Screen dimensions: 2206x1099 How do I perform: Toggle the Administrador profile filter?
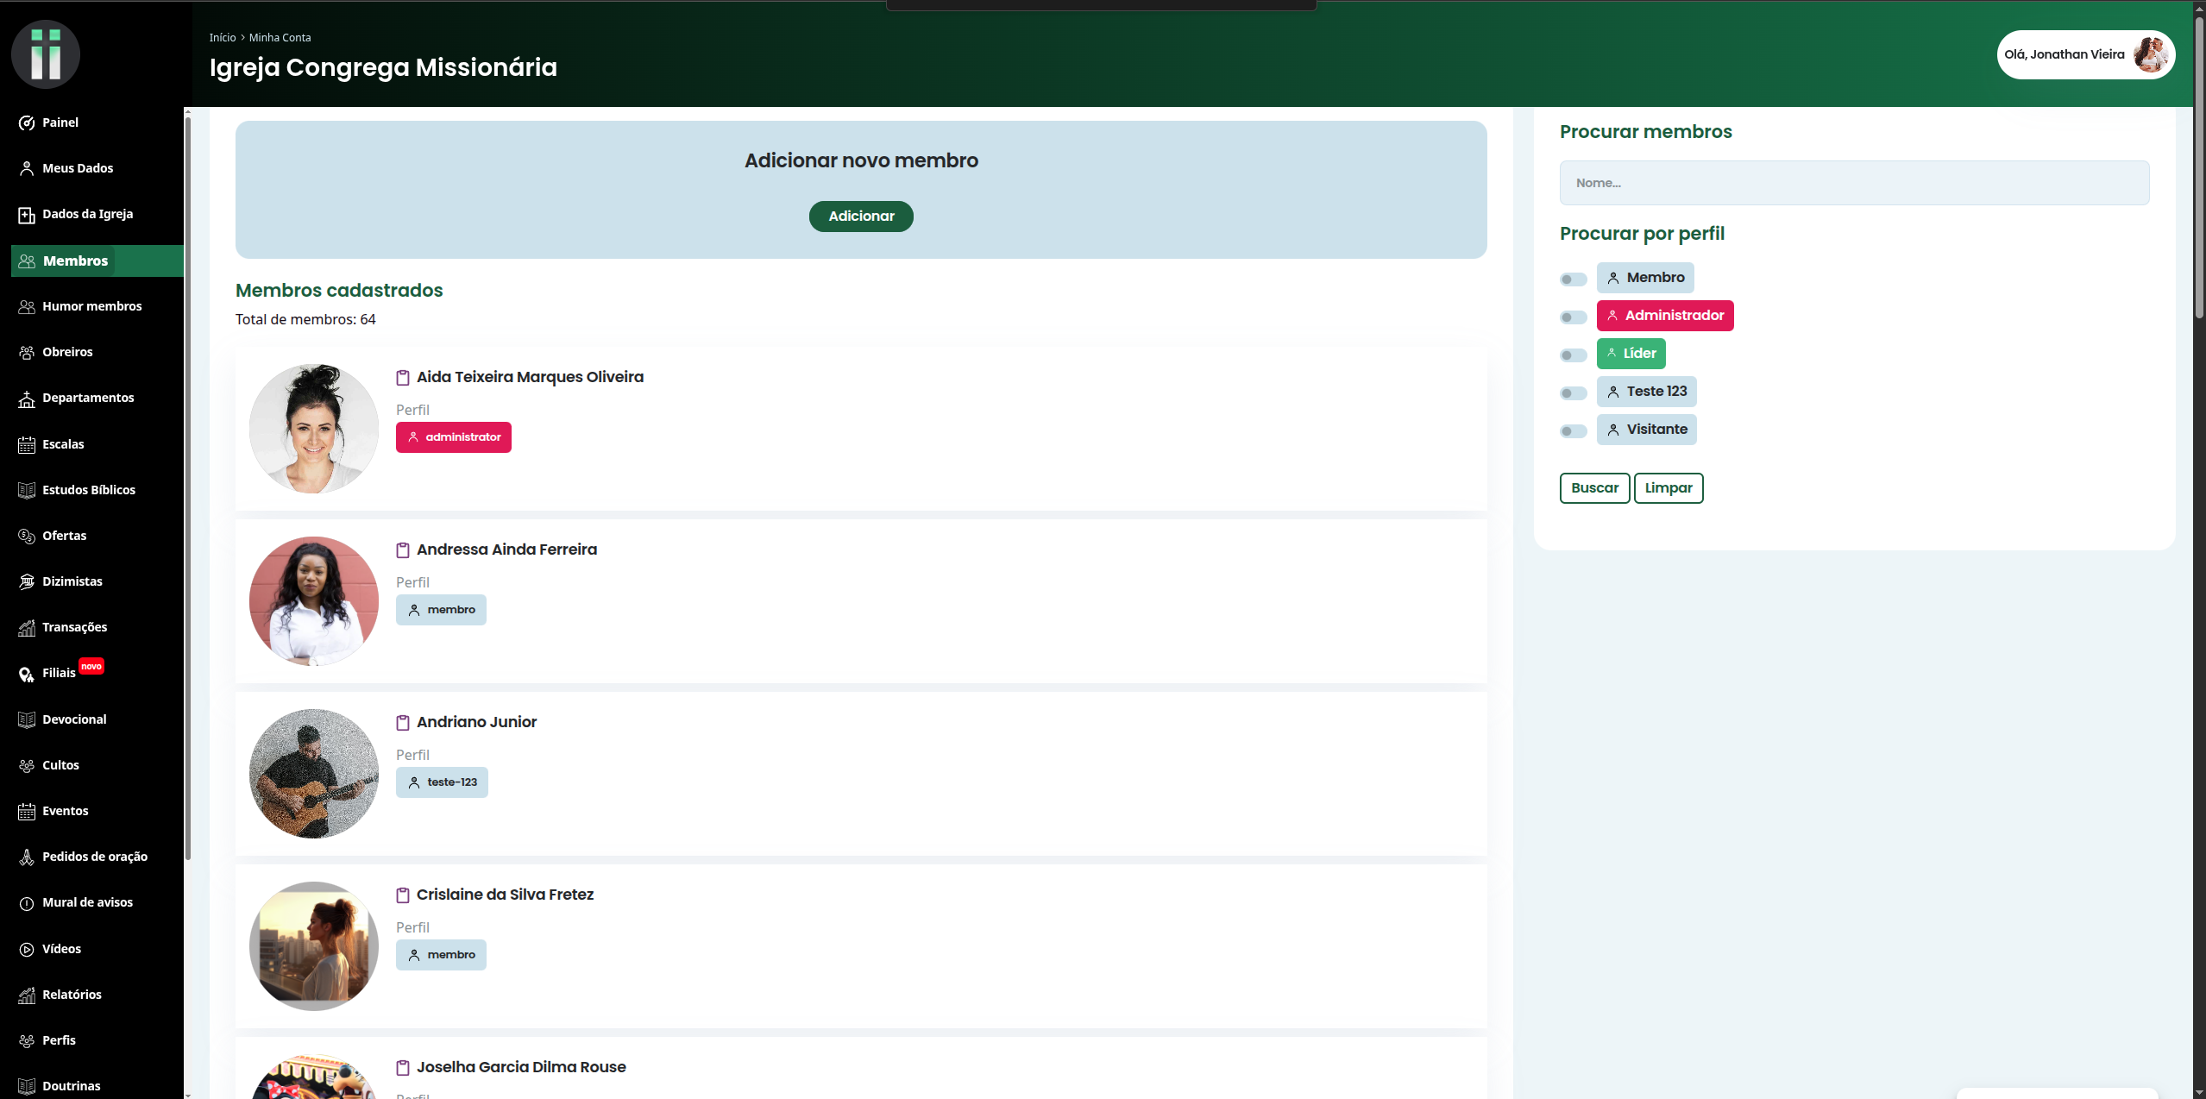[1573, 317]
